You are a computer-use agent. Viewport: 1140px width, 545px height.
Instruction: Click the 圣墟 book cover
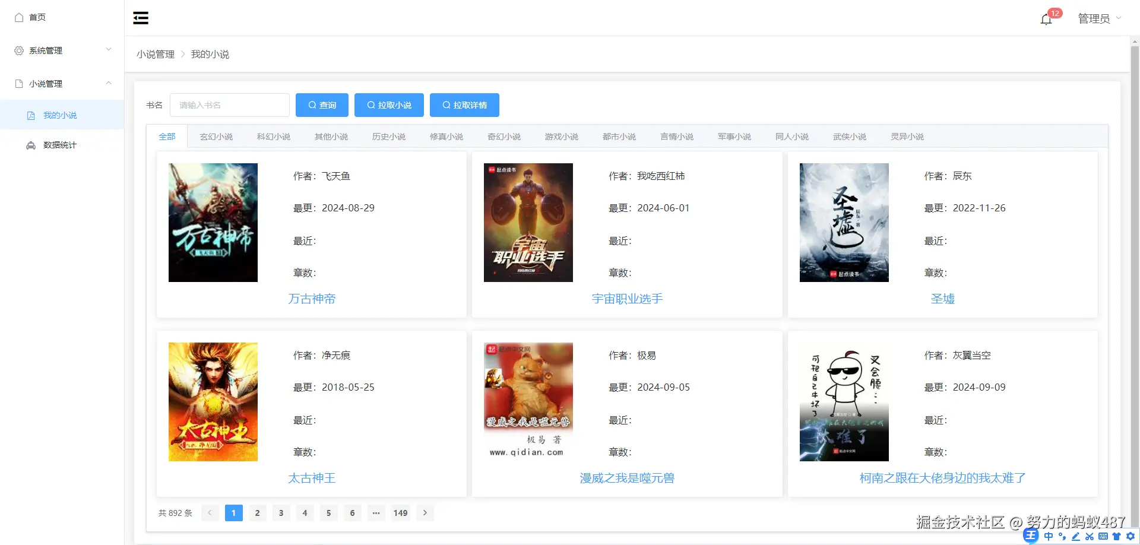[844, 223]
